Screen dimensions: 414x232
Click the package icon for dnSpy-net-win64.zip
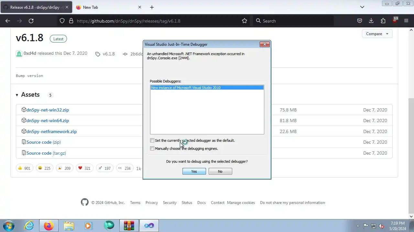(x=24, y=120)
